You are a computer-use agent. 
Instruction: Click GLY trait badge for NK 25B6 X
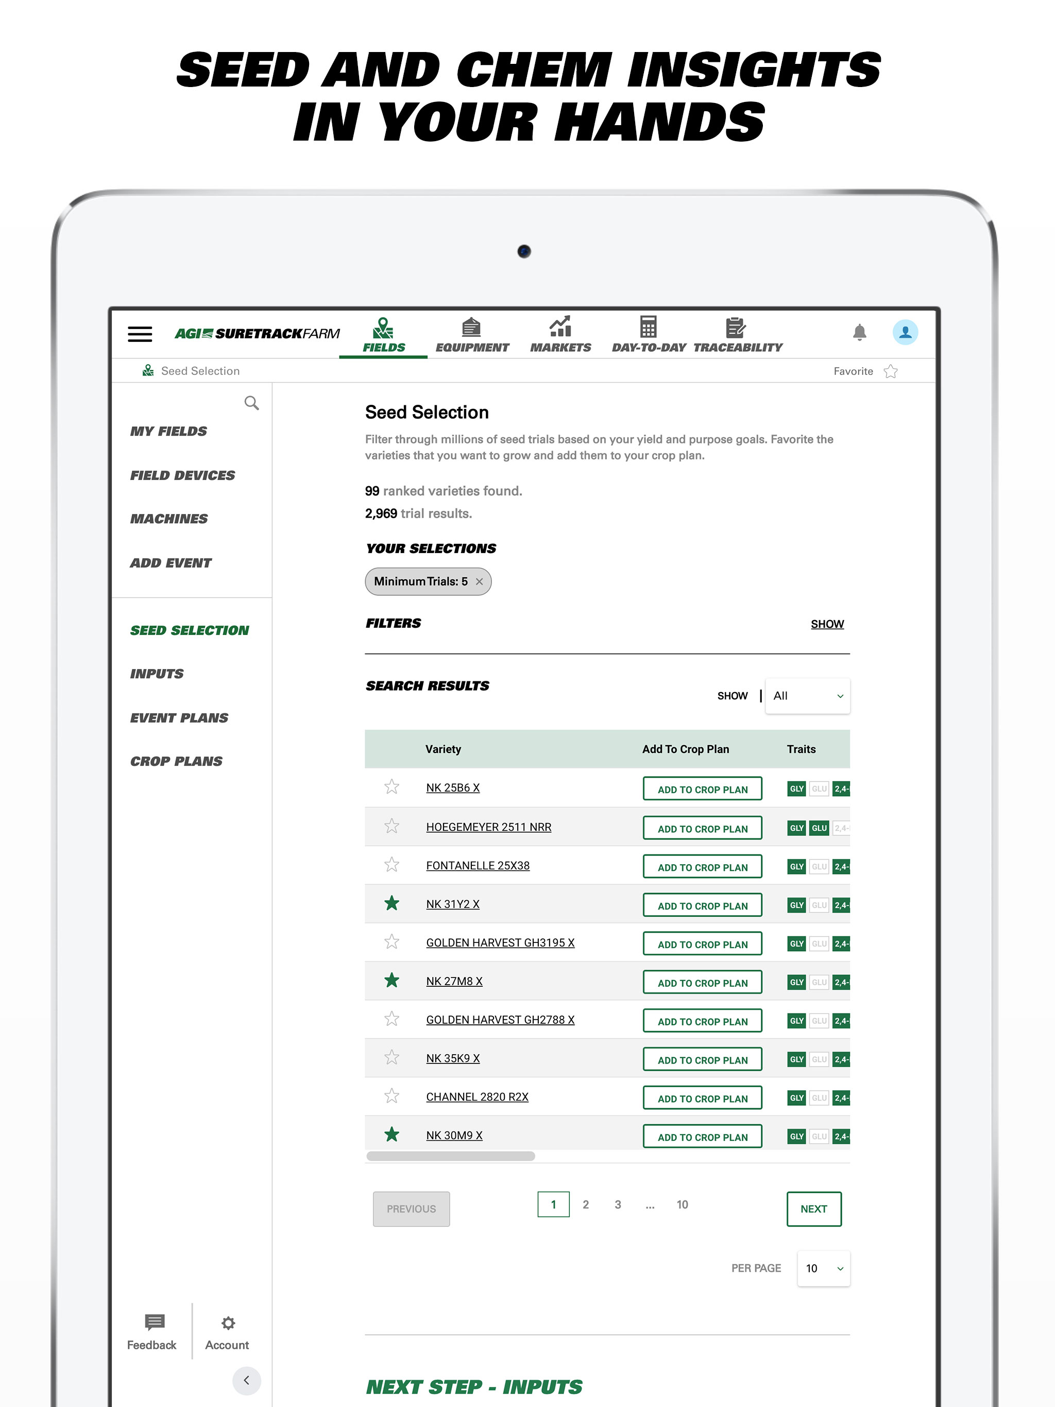click(796, 789)
